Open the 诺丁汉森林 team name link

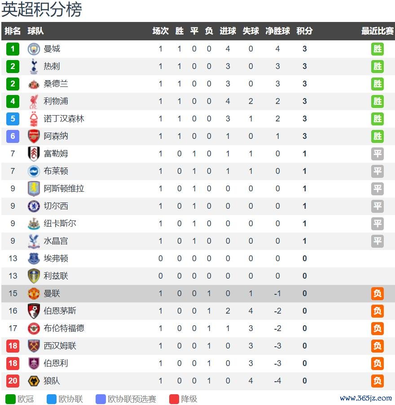click(x=64, y=119)
